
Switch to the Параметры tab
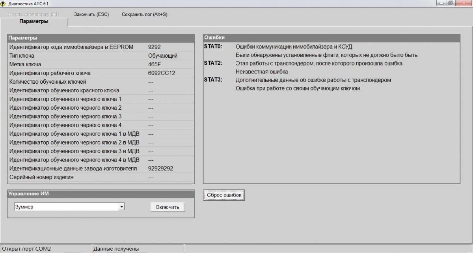tap(34, 21)
